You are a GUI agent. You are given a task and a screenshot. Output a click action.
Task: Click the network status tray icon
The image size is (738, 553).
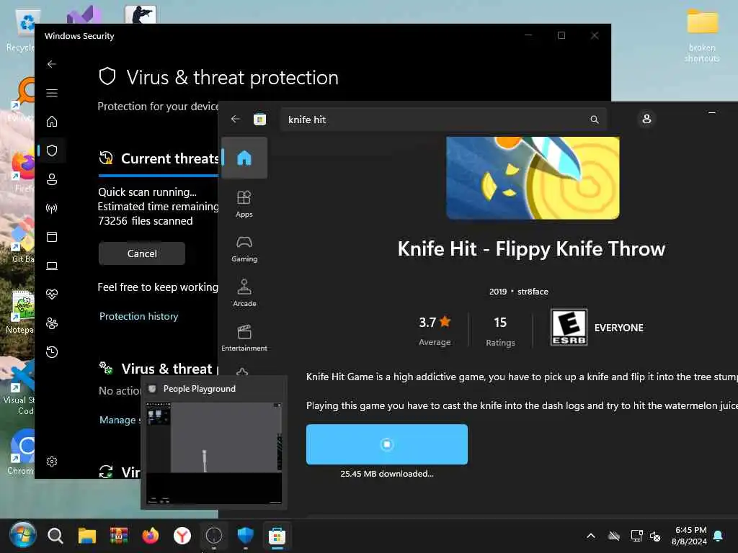point(637,536)
